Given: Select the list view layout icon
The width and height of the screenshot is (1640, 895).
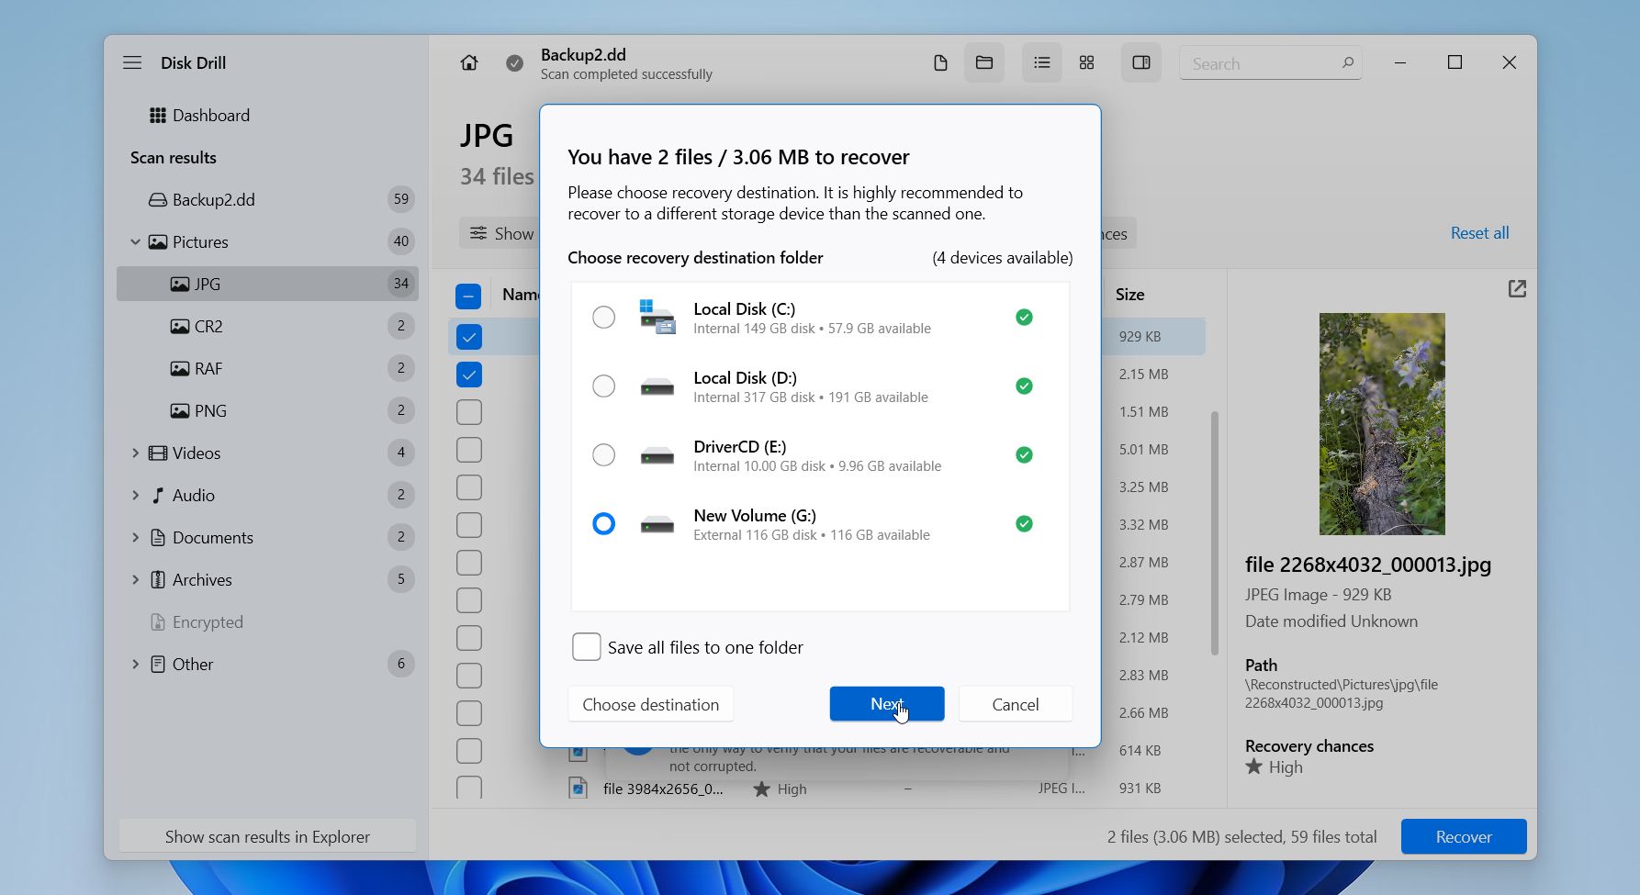Looking at the screenshot, I should coord(1041,62).
